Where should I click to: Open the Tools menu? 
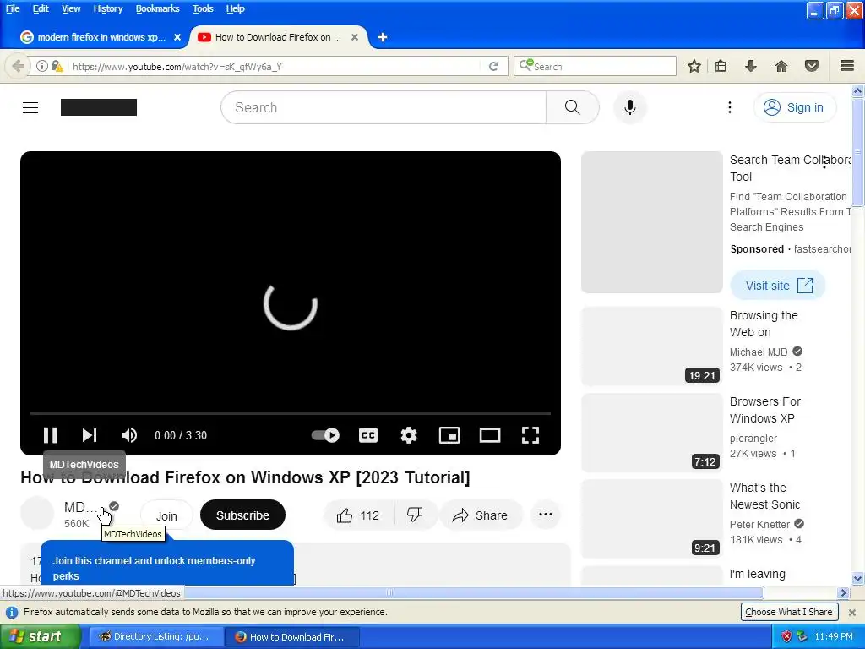click(x=203, y=8)
